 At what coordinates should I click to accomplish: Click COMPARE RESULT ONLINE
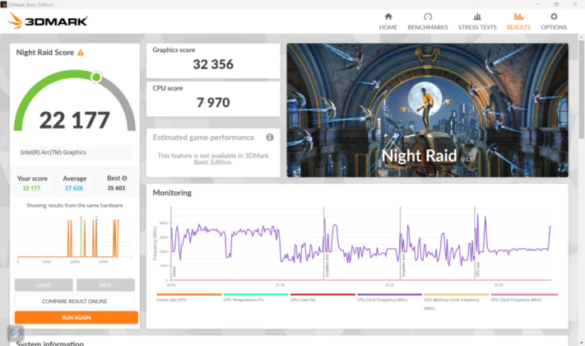[x=75, y=302]
